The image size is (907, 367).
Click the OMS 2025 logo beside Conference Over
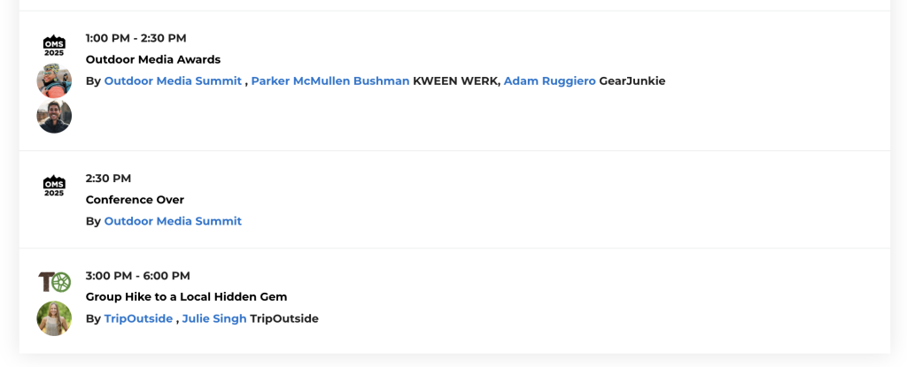click(54, 185)
